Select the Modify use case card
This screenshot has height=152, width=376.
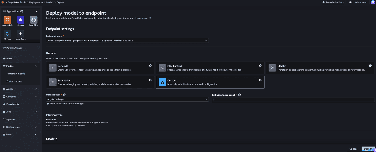(x=320, y=68)
